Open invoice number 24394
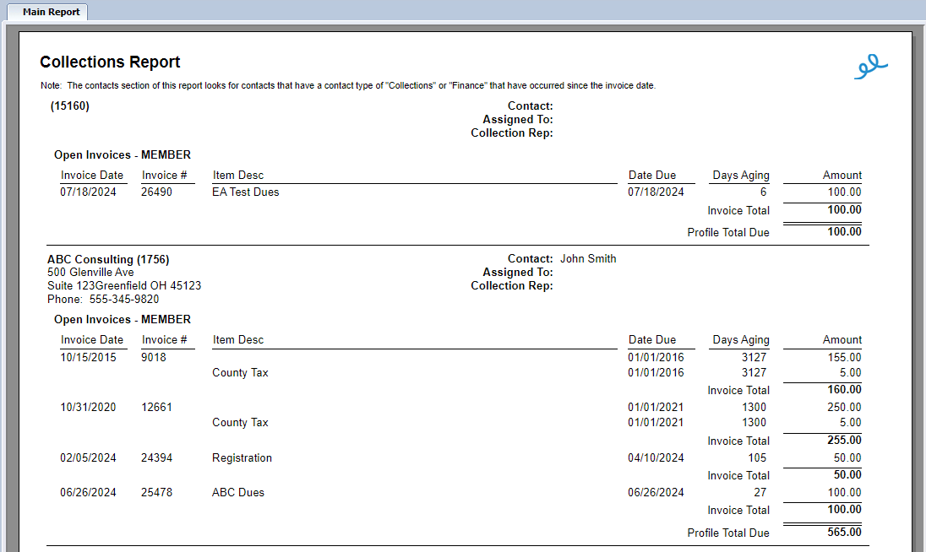This screenshot has height=552, width=926. [x=156, y=458]
